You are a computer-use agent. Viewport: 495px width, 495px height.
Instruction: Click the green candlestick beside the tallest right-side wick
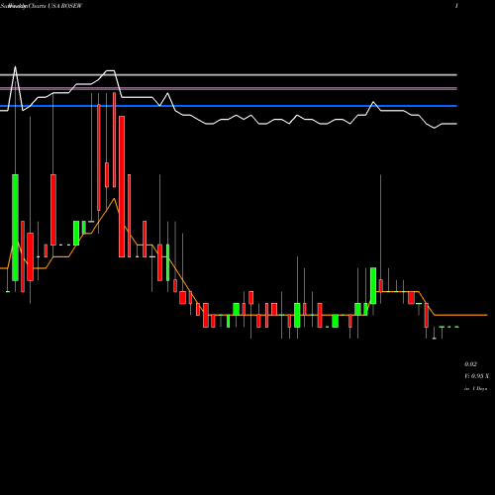[373, 286]
